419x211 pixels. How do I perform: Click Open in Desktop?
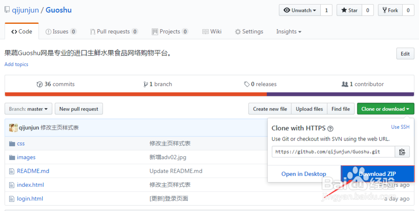(x=304, y=174)
